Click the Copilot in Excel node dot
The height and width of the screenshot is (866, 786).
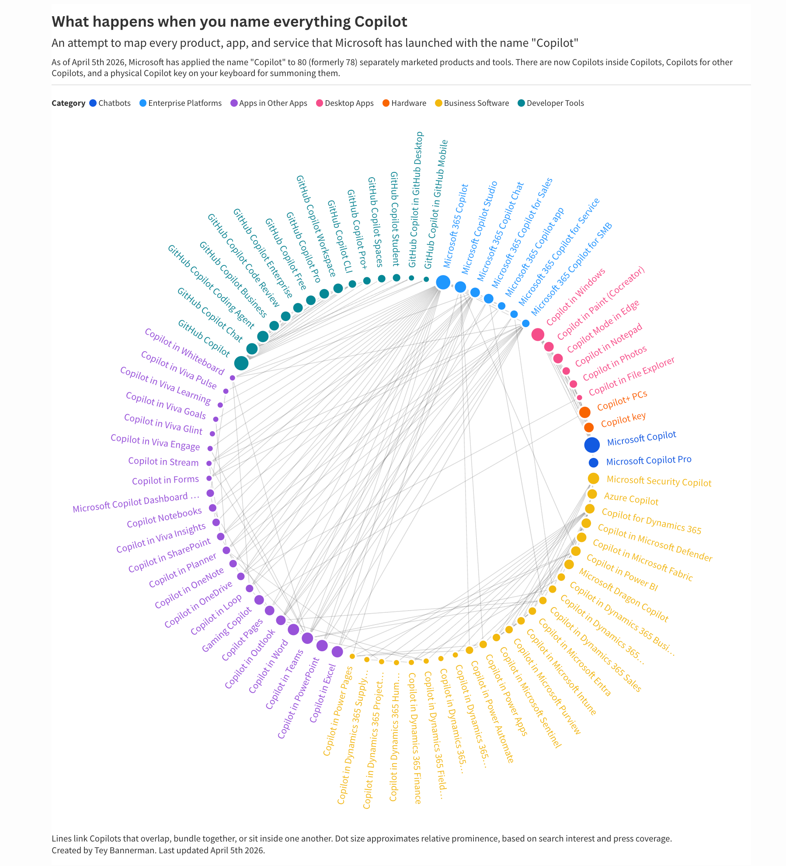[337, 652]
